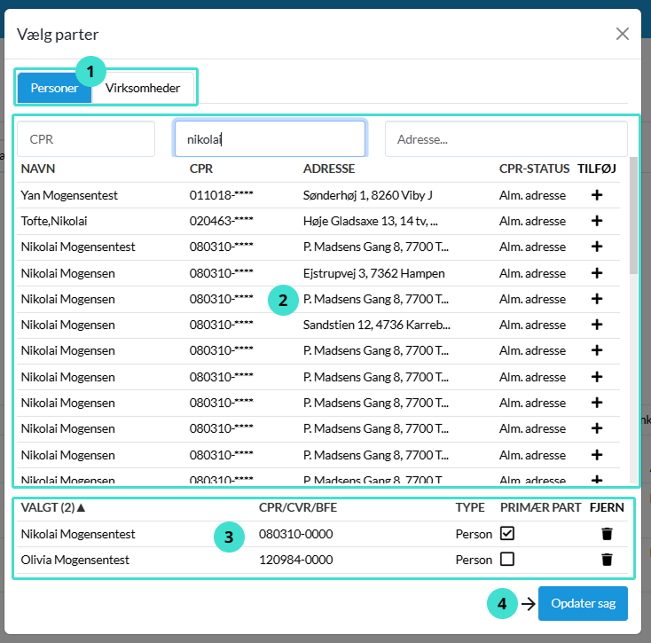The height and width of the screenshot is (643, 651).
Task: Focus the name field containing nikolai
Action: coord(270,139)
